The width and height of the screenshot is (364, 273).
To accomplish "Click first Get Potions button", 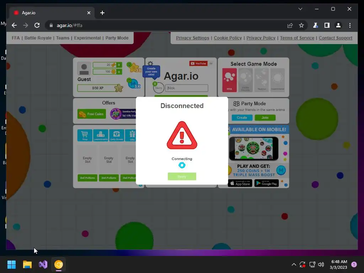I will coord(87,178).
